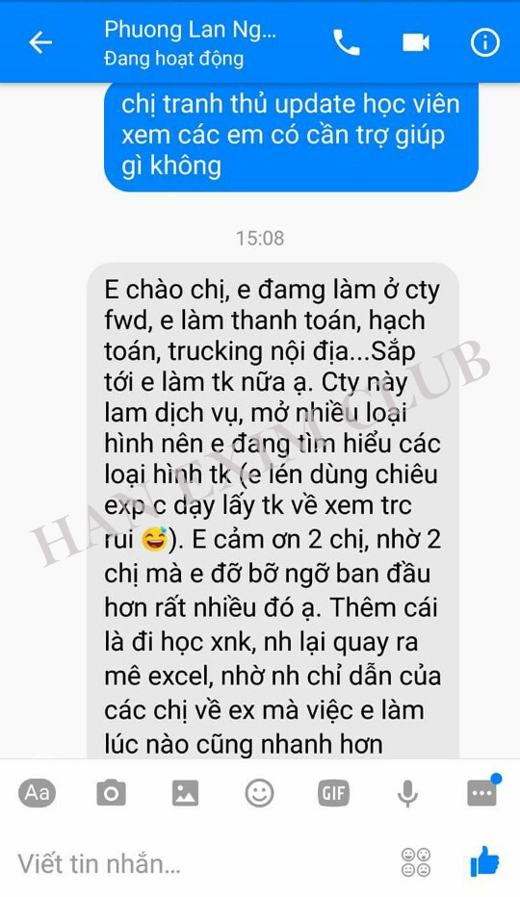Image resolution: width=520 pixels, height=897 pixels.
Task: Select the gray 'E chào chị' message bubble
Action: pos(273,511)
